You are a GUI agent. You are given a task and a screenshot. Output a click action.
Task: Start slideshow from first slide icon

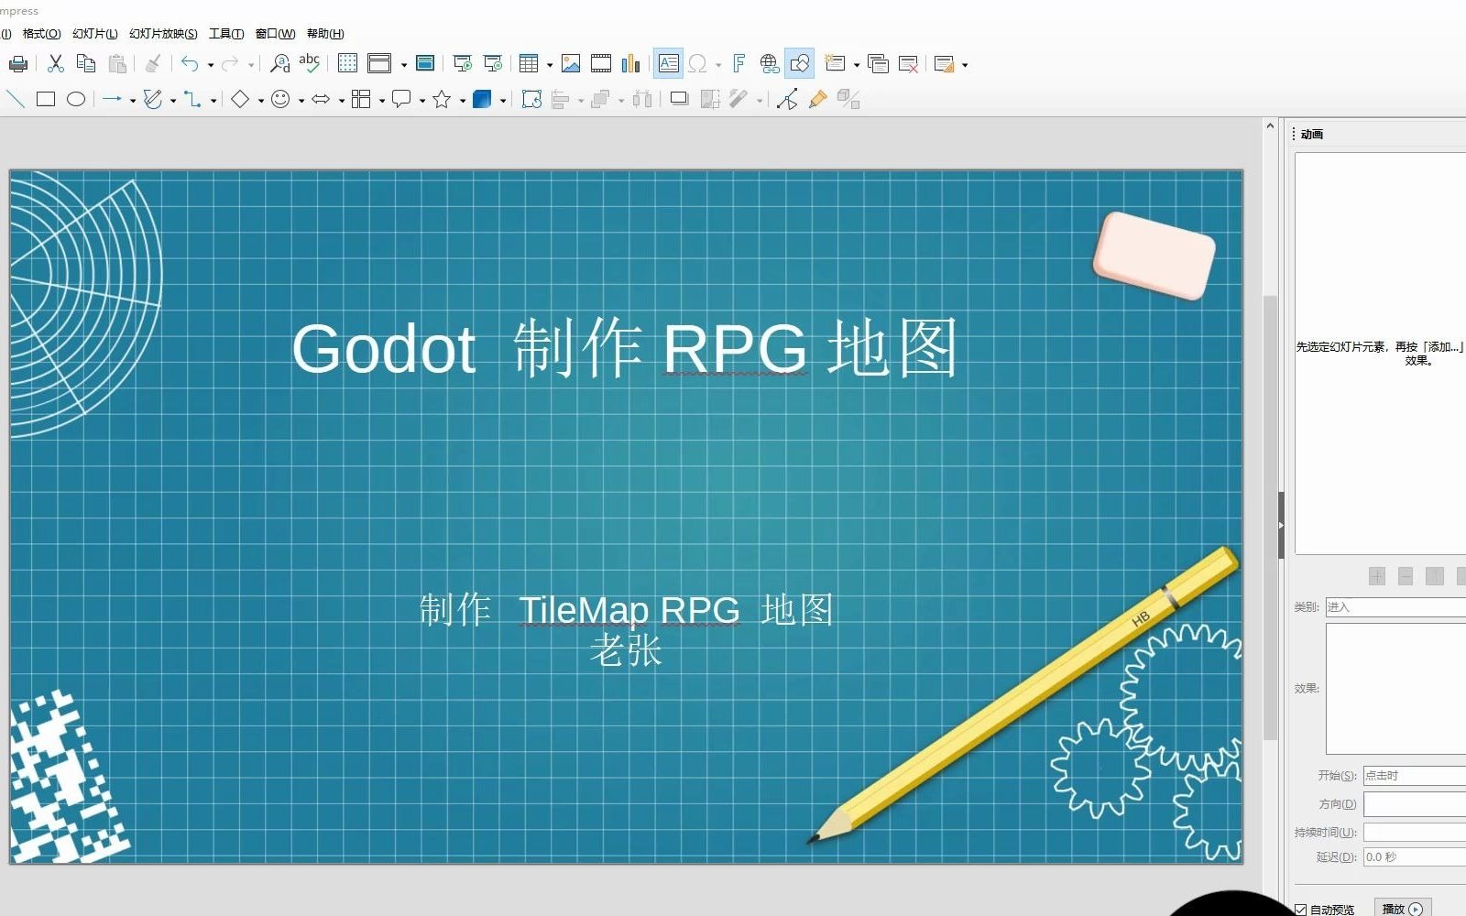click(463, 64)
